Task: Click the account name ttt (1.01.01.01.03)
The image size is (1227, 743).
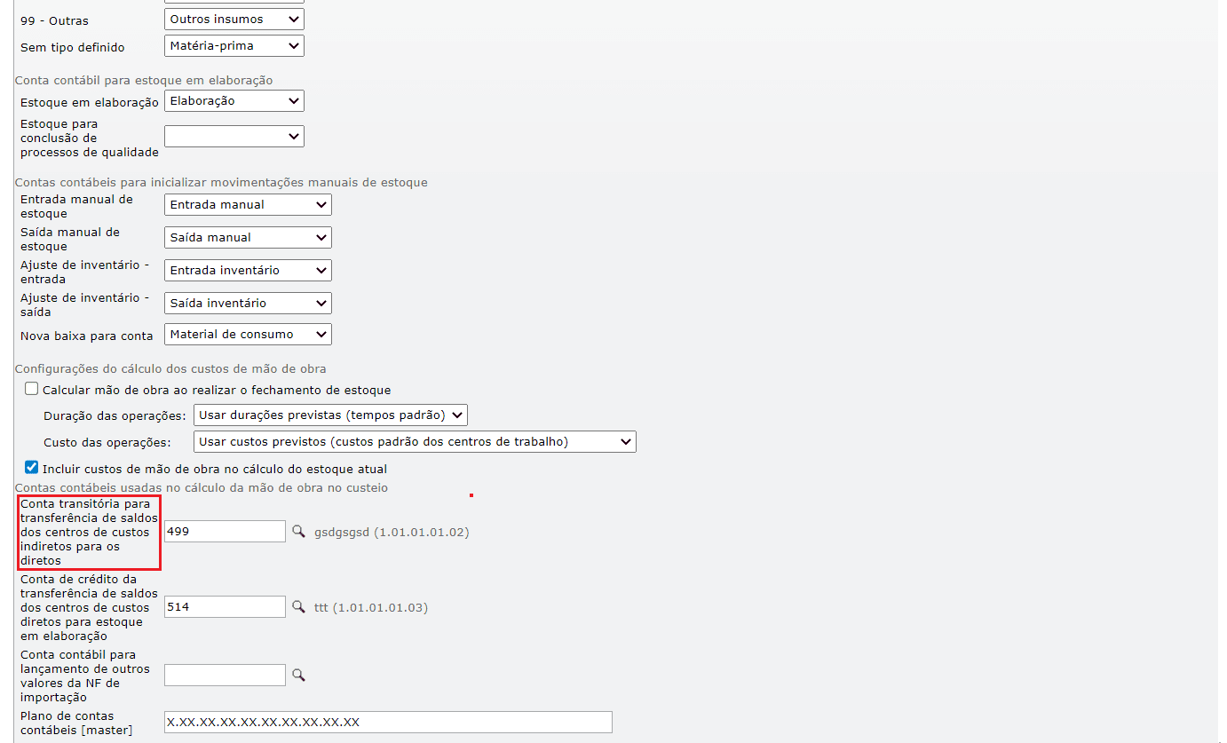Action: click(x=371, y=608)
